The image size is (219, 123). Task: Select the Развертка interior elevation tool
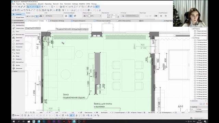18,59
